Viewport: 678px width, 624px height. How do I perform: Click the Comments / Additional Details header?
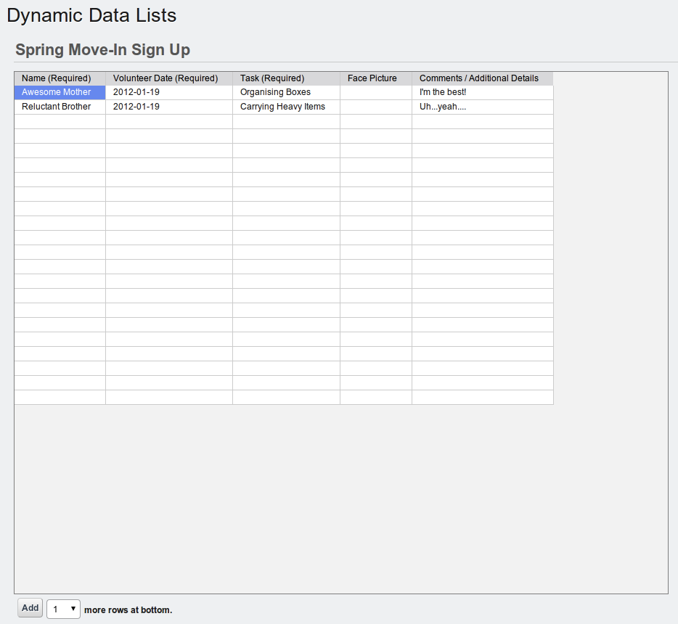483,78
